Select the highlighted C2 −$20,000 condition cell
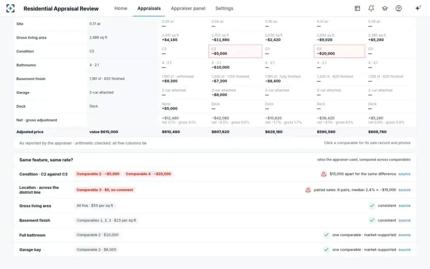430x269 pixels. (339, 51)
